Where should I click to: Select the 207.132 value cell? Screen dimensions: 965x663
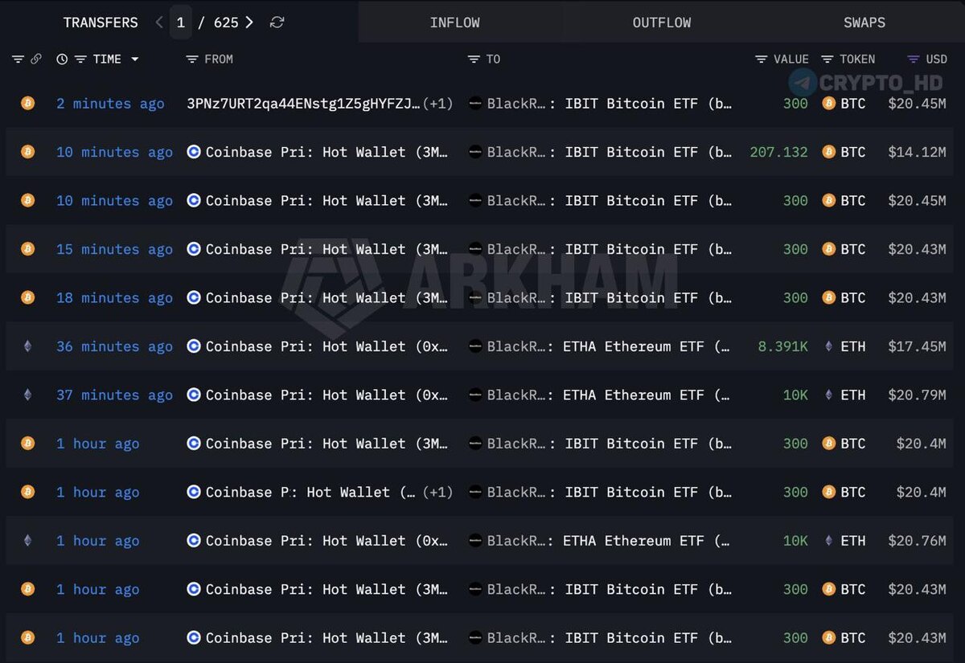click(x=778, y=152)
